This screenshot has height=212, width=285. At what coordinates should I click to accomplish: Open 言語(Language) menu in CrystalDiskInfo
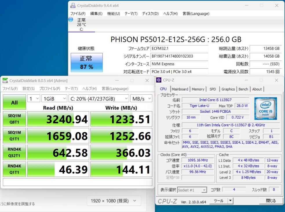[x=196, y=14]
